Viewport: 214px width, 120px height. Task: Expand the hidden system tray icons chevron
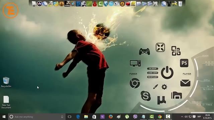182,117
